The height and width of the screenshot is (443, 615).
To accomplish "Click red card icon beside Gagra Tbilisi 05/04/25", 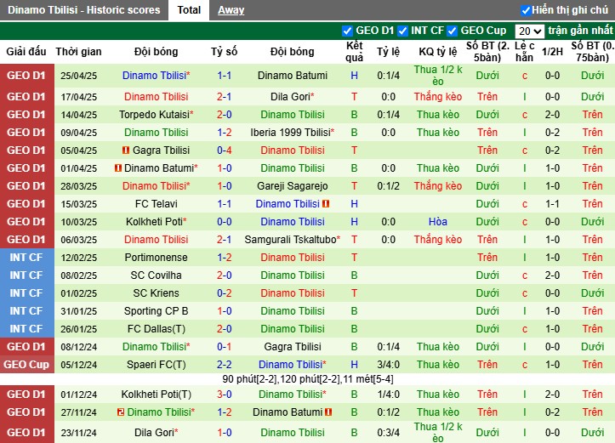I will pos(126,151).
